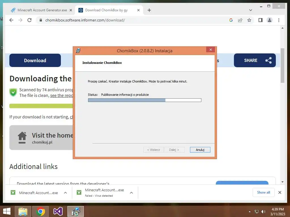Screen dimensions: 290x217
Task: Click the Anuluj button in the installer
Action: tap(200, 150)
